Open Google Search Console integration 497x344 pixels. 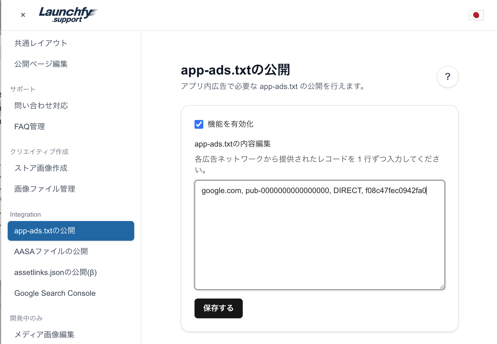coord(55,293)
